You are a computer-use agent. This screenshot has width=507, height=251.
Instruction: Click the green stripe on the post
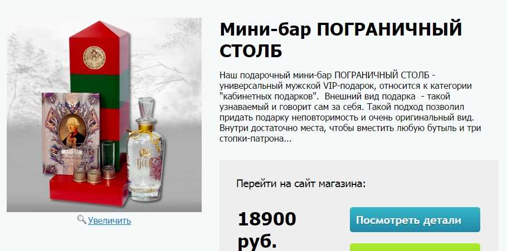100,87
